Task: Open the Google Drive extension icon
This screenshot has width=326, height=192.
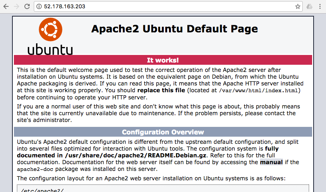Action: [309, 6]
